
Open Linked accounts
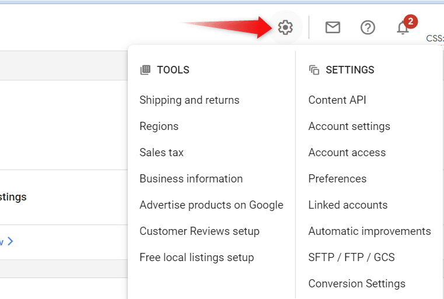[348, 205]
